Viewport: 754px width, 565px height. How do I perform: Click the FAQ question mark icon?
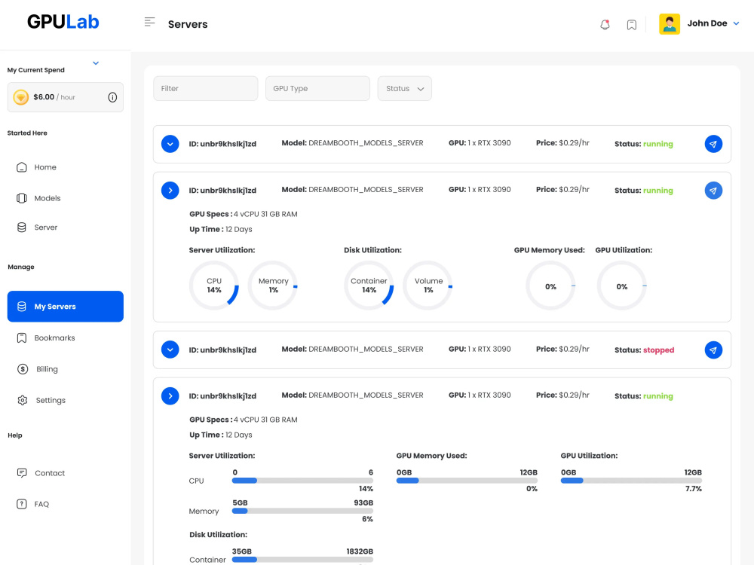coord(22,504)
